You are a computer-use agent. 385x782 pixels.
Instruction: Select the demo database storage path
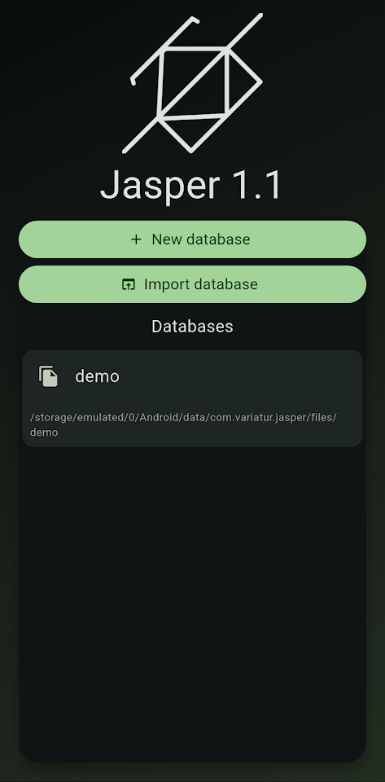click(x=183, y=425)
